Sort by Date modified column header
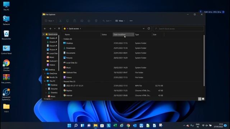 point(123,34)
